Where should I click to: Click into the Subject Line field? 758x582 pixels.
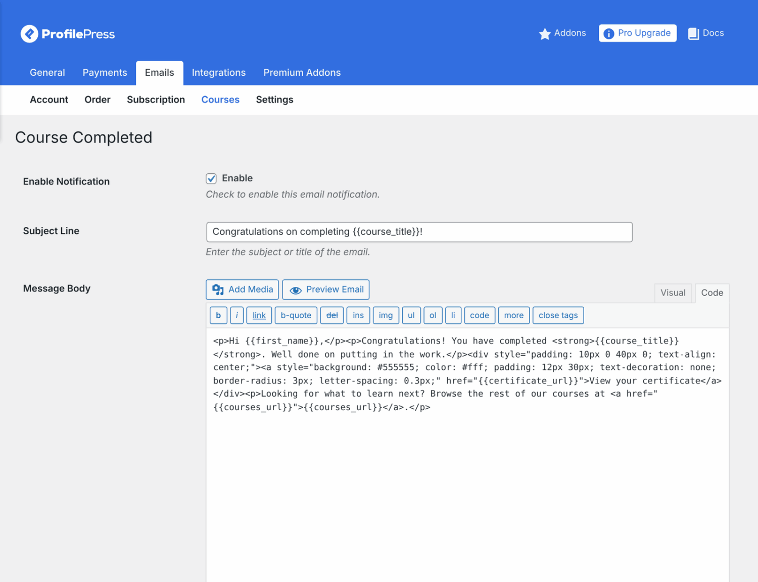coord(419,232)
